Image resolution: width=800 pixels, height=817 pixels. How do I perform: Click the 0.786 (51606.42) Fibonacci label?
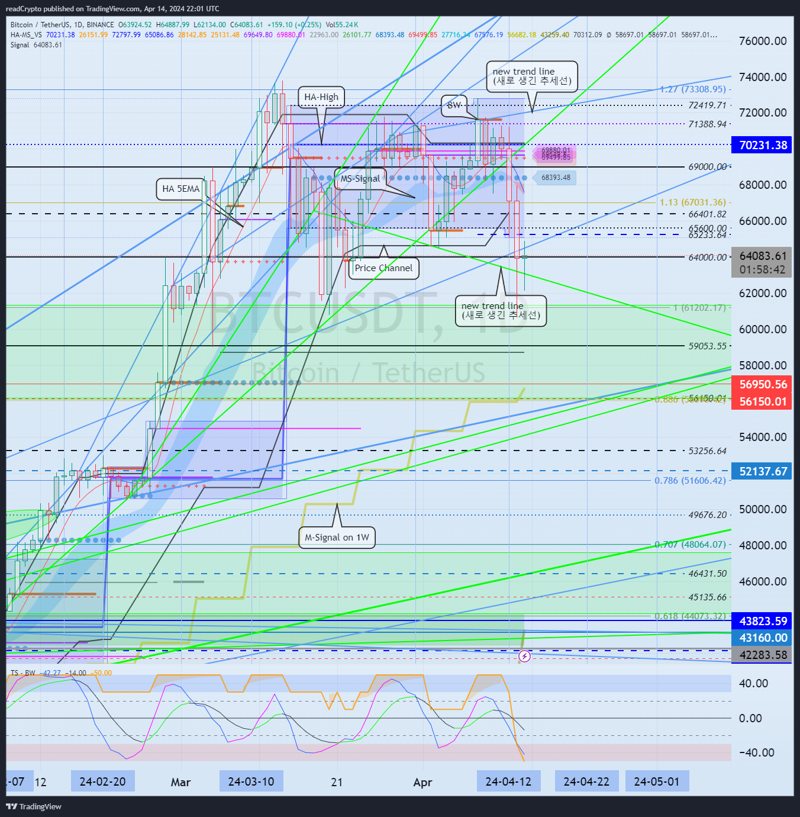pos(690,481)
